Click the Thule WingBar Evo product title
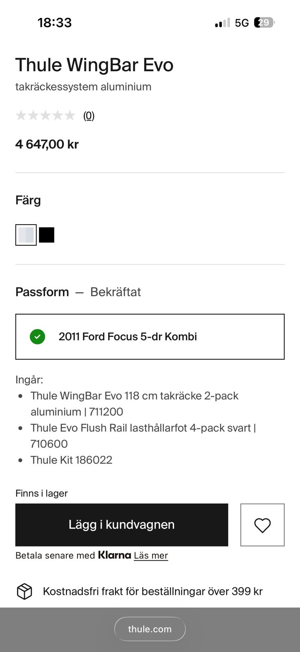Screen dimensions: 300x652 [94, 65]
